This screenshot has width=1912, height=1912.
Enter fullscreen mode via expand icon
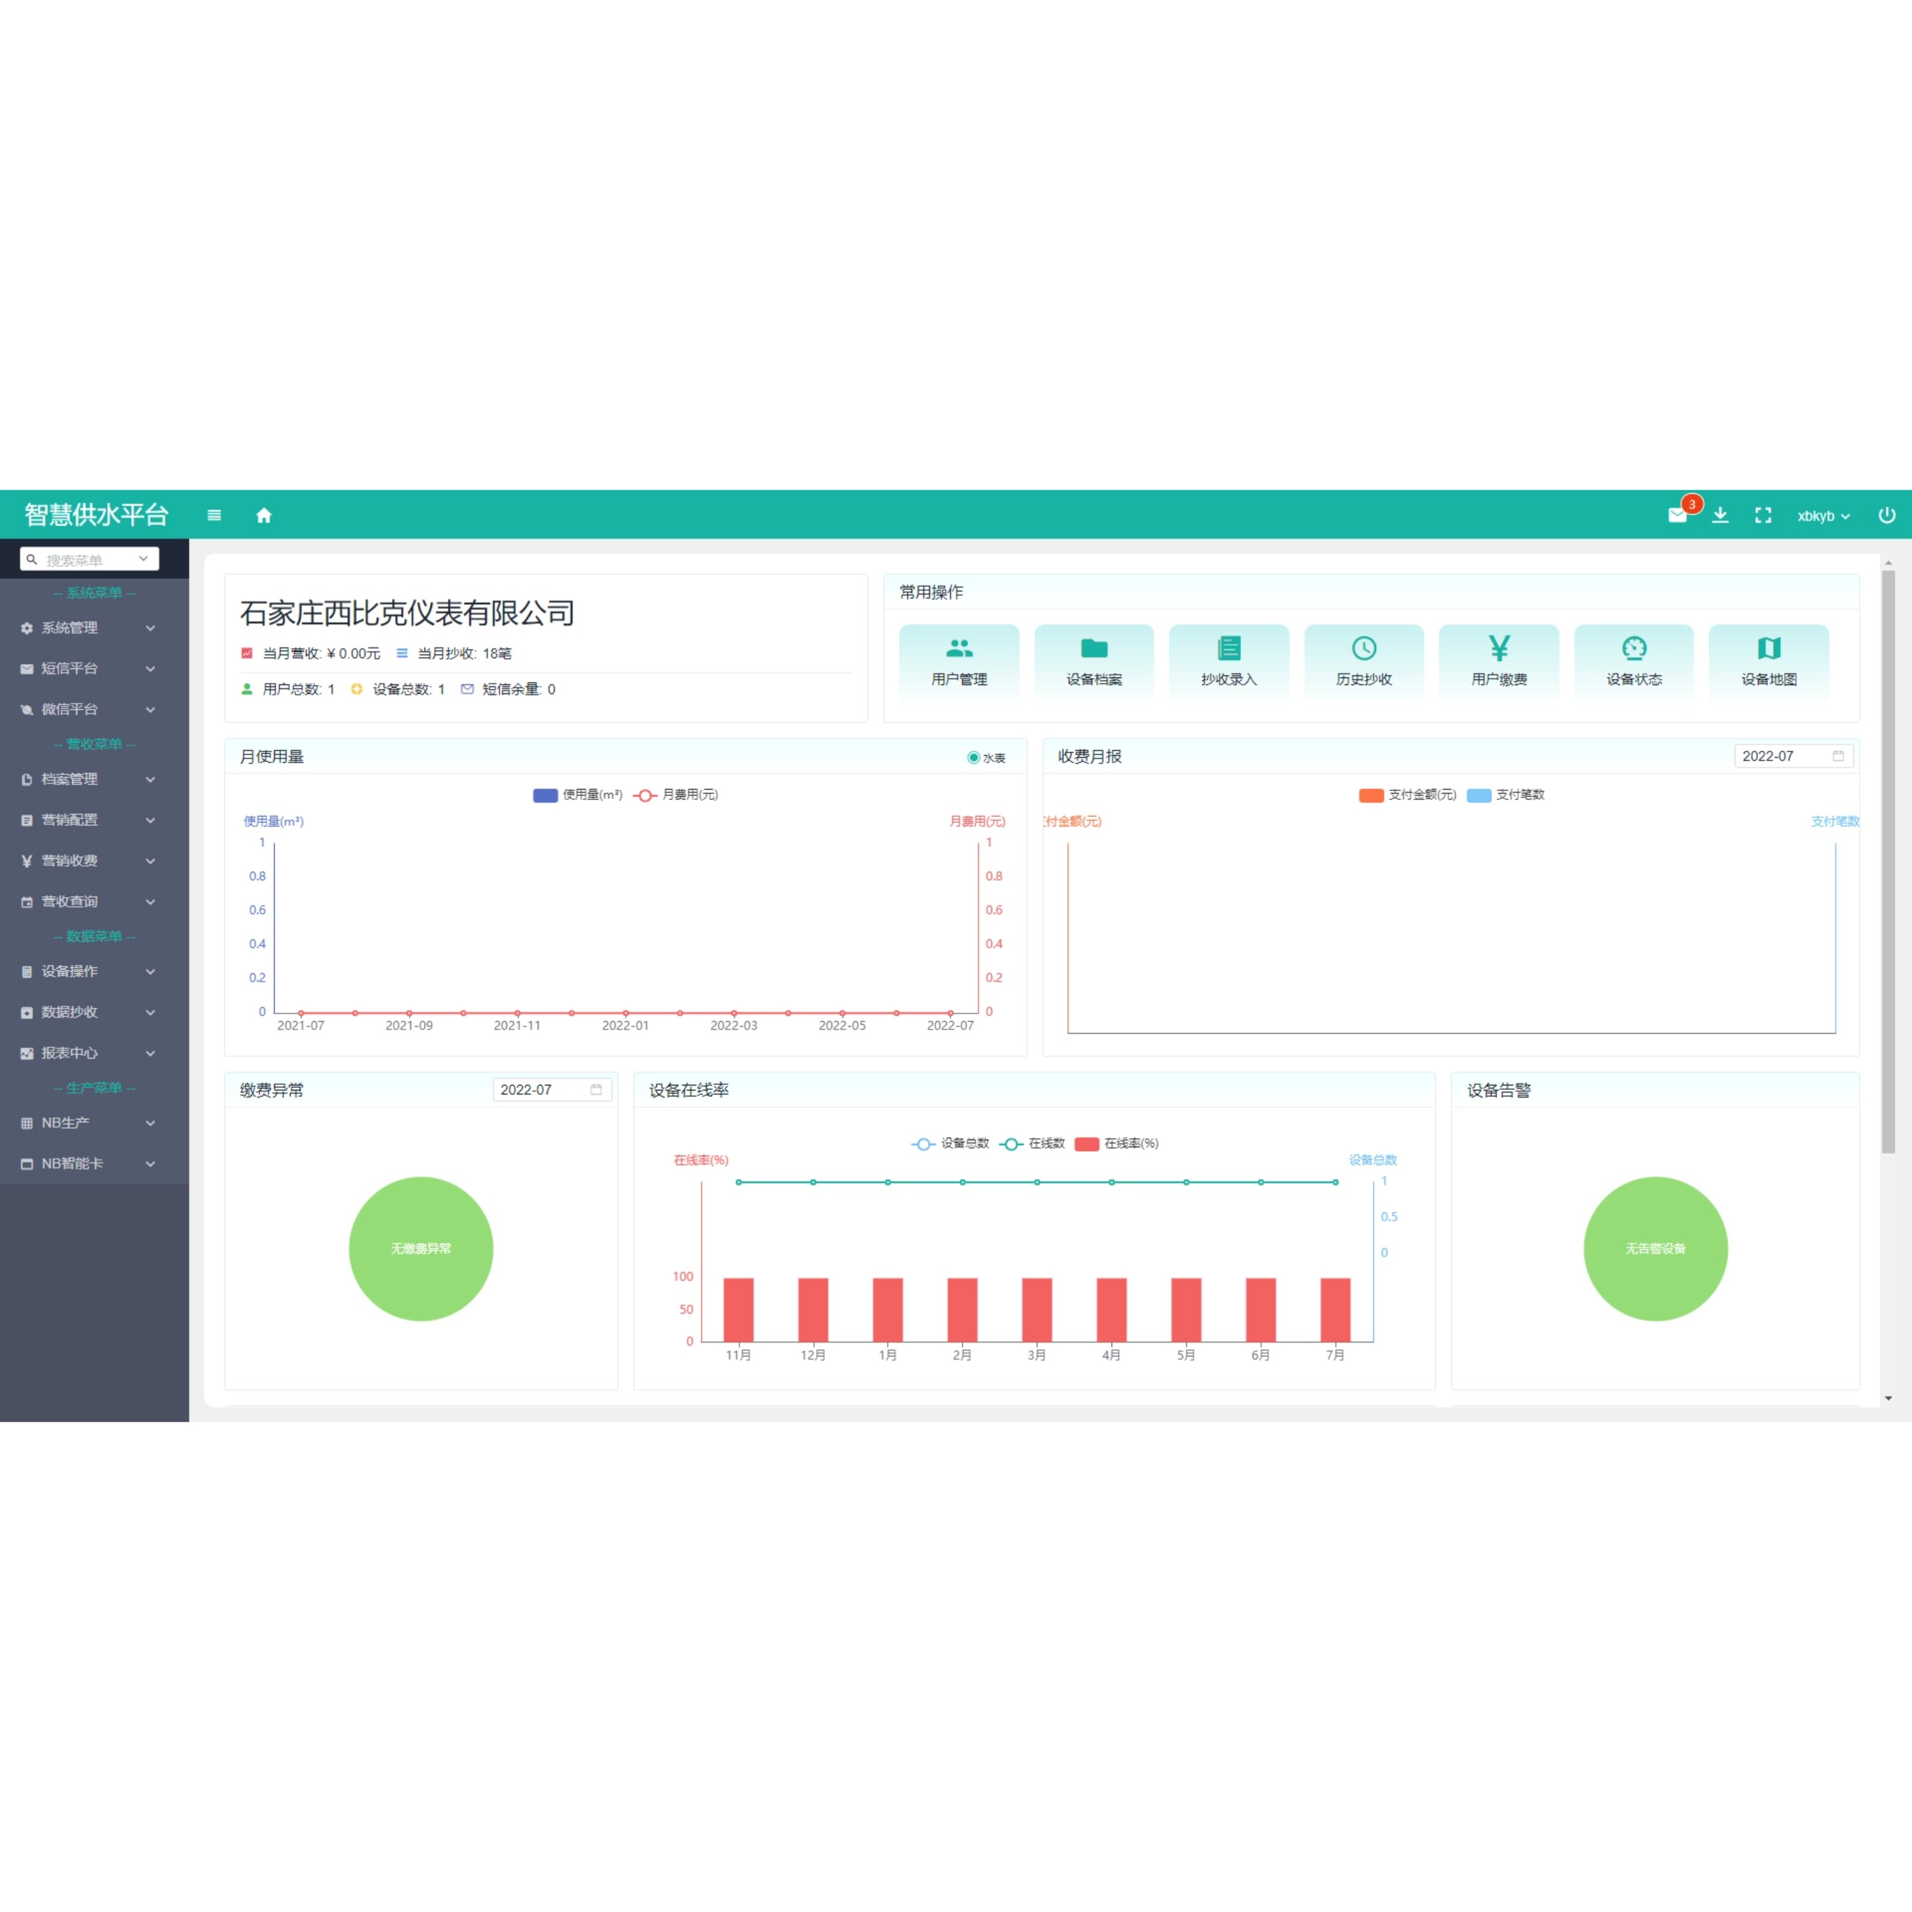[1763, 514]
